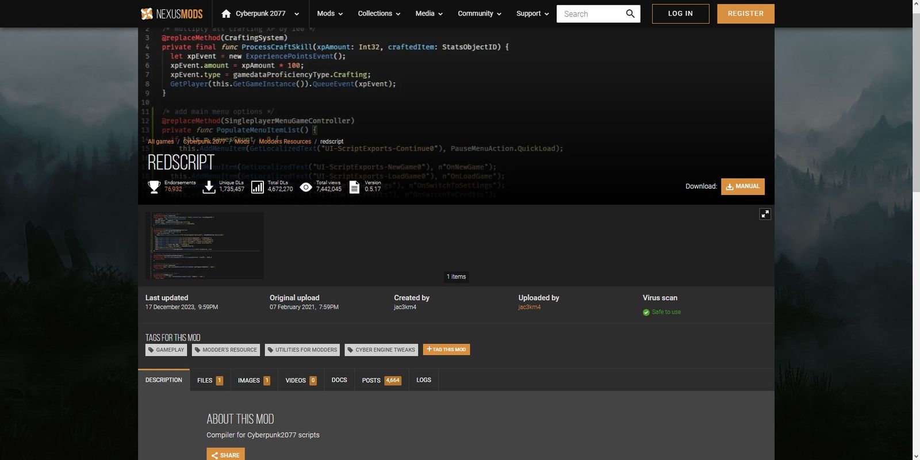Switch to the Description tab
This screenshot has width=920, height=460.
tap(164, 380)
